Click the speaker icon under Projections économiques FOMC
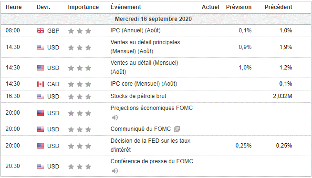 click(115, 118)
